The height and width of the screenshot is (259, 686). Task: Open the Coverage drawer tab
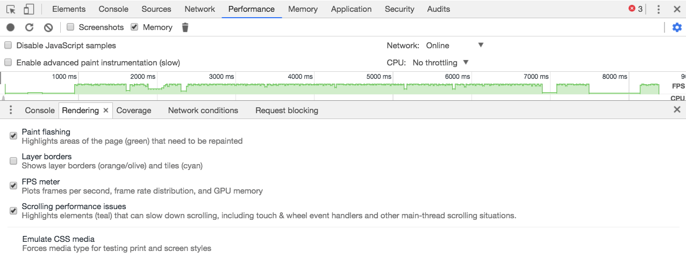click(134, 110)
